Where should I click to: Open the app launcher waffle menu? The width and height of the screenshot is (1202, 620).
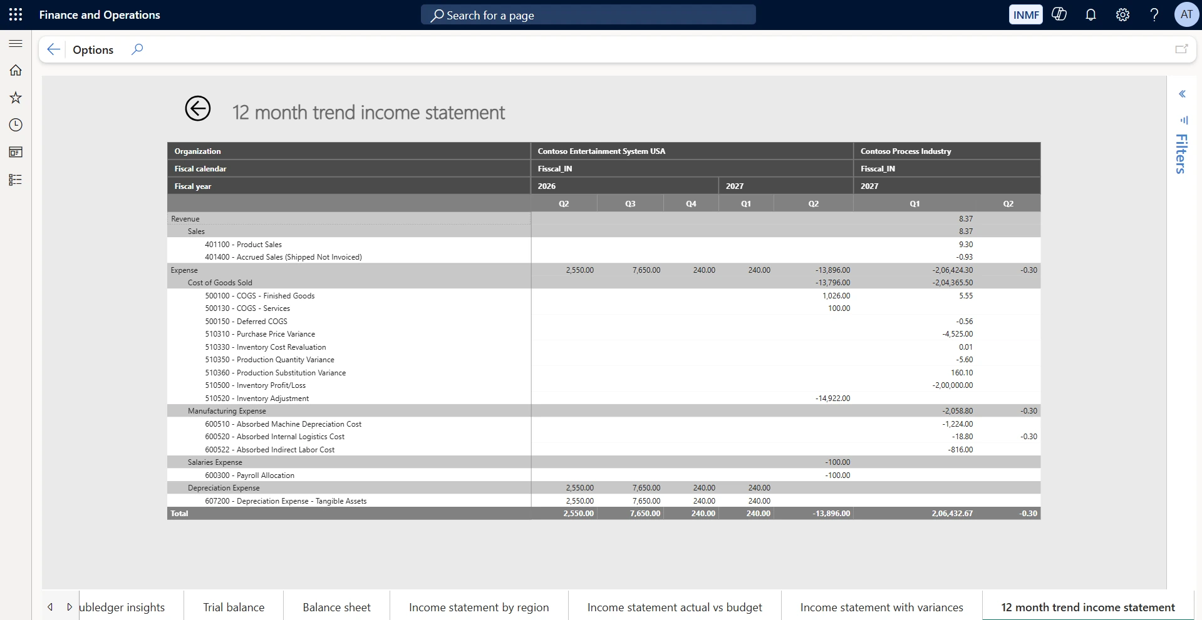tap(16, 14)
